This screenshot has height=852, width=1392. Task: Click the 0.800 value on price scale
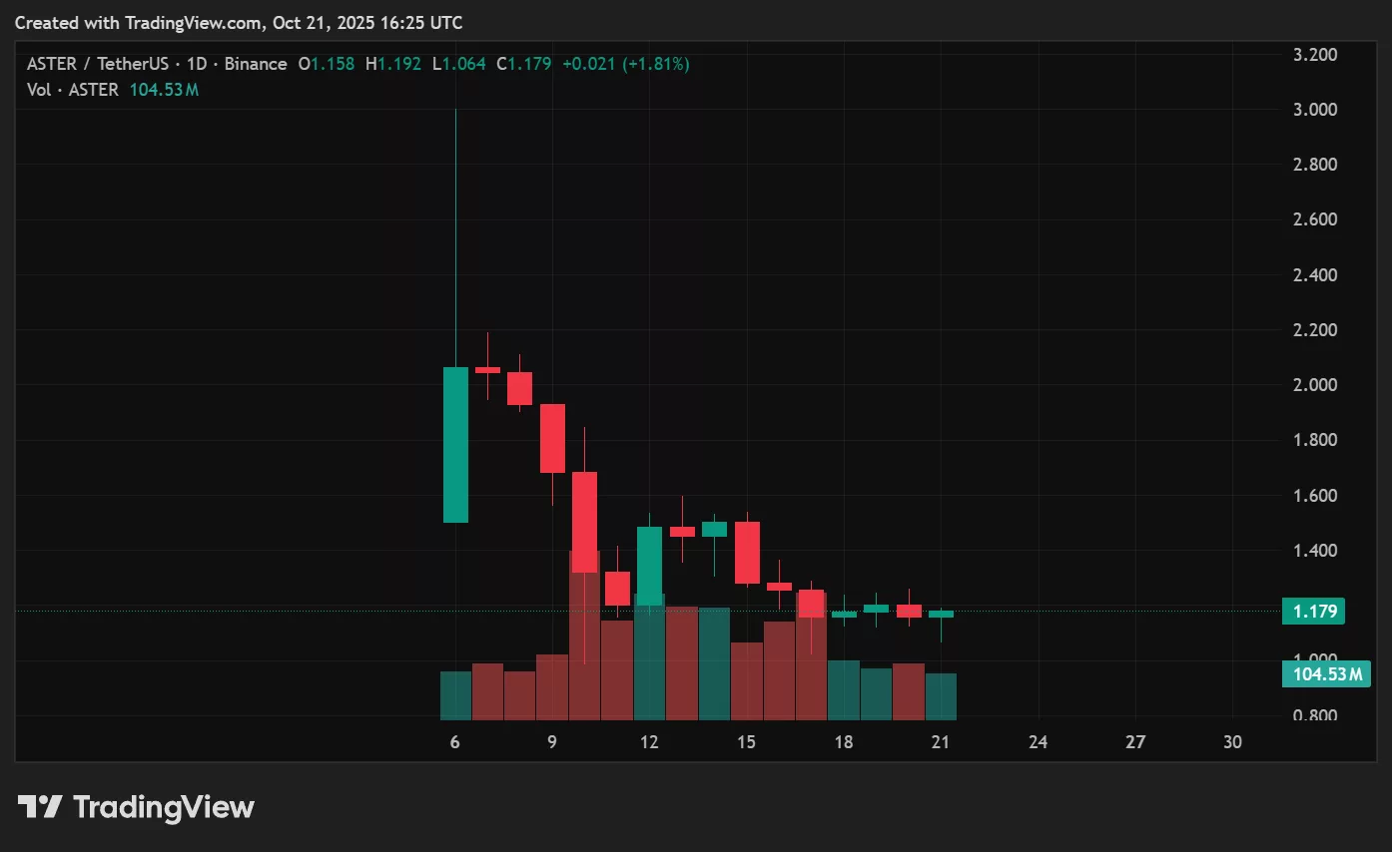[1316, 715]
